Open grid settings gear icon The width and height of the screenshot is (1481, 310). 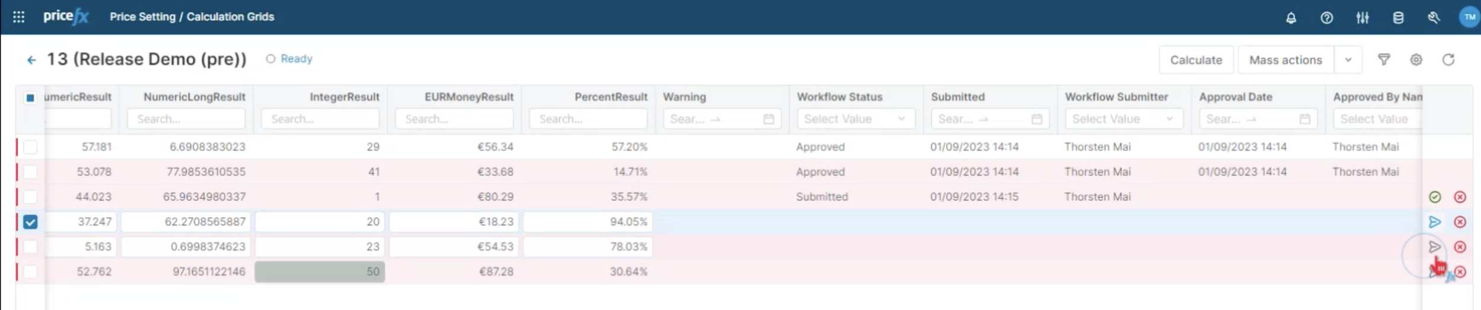pyautogui.click(x=1416, y=60)
